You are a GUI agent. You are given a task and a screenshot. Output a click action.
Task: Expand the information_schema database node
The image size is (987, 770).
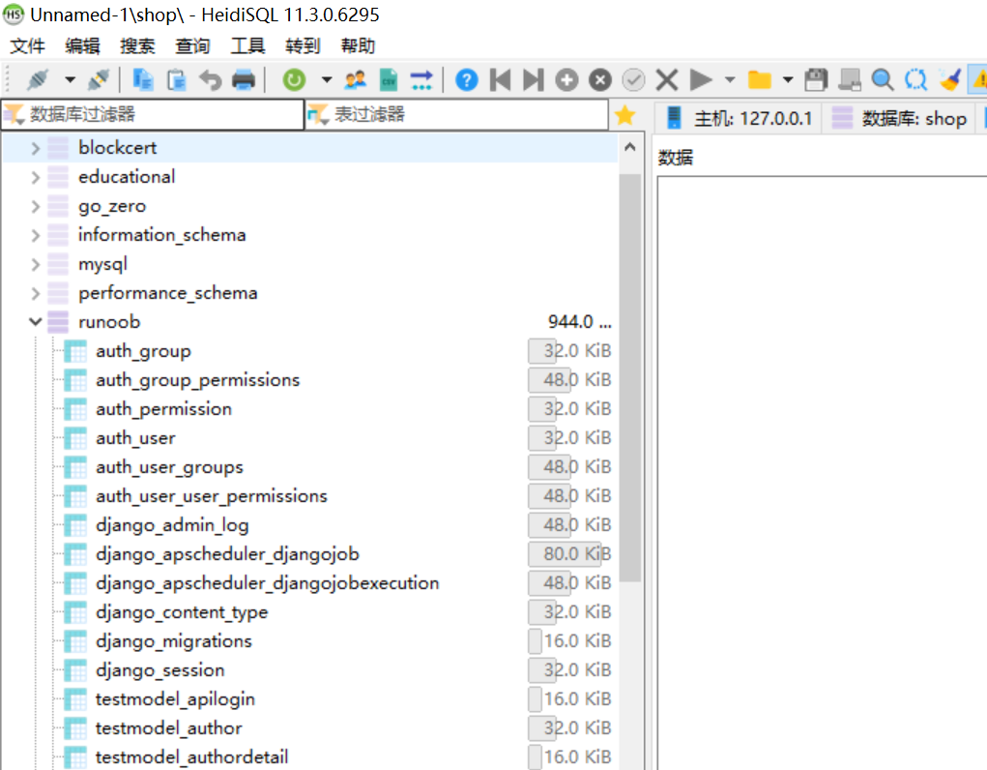click(35, 235)
